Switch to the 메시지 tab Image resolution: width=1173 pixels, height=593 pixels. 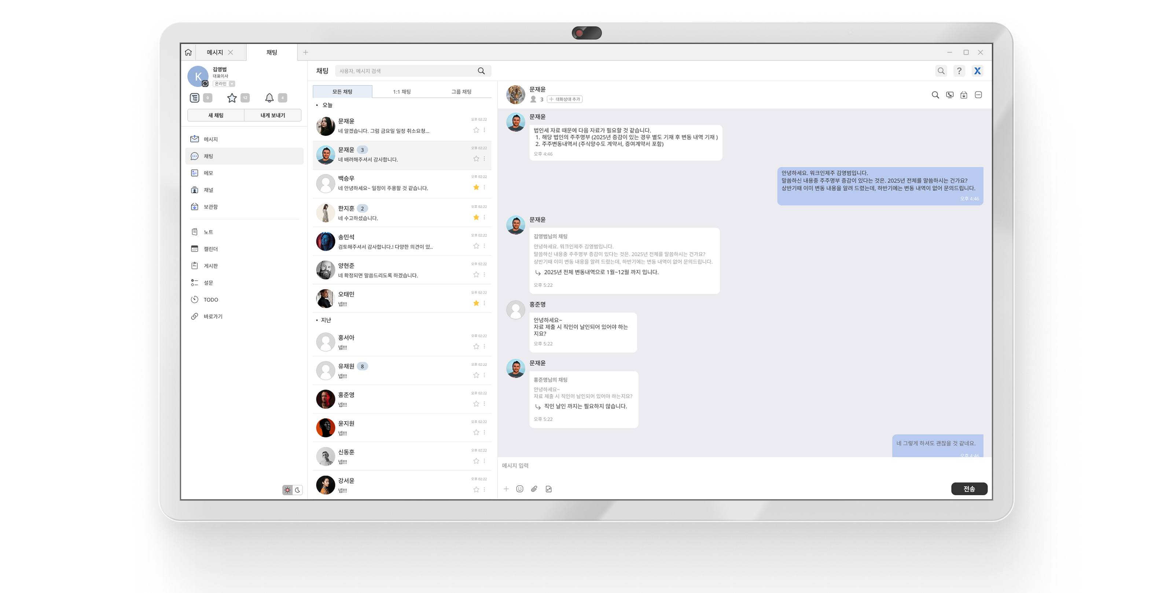(x=214, y=52)
